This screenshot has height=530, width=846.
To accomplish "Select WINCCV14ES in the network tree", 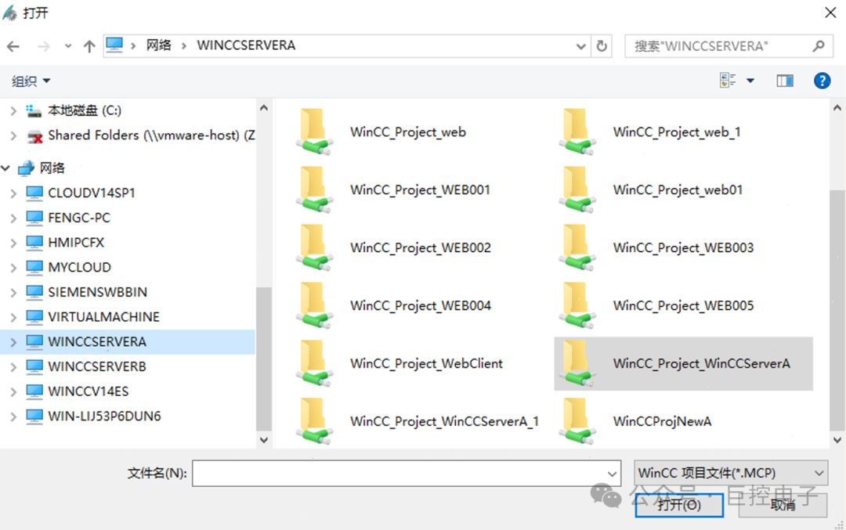I will [88, 391].
